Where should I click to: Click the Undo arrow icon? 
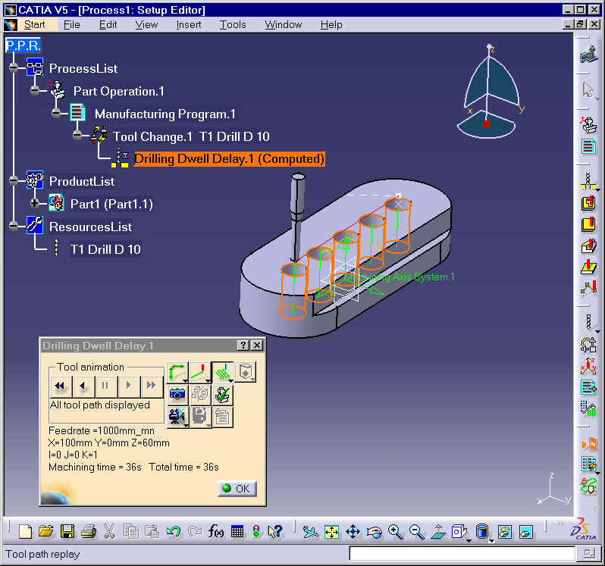(174, 531)
